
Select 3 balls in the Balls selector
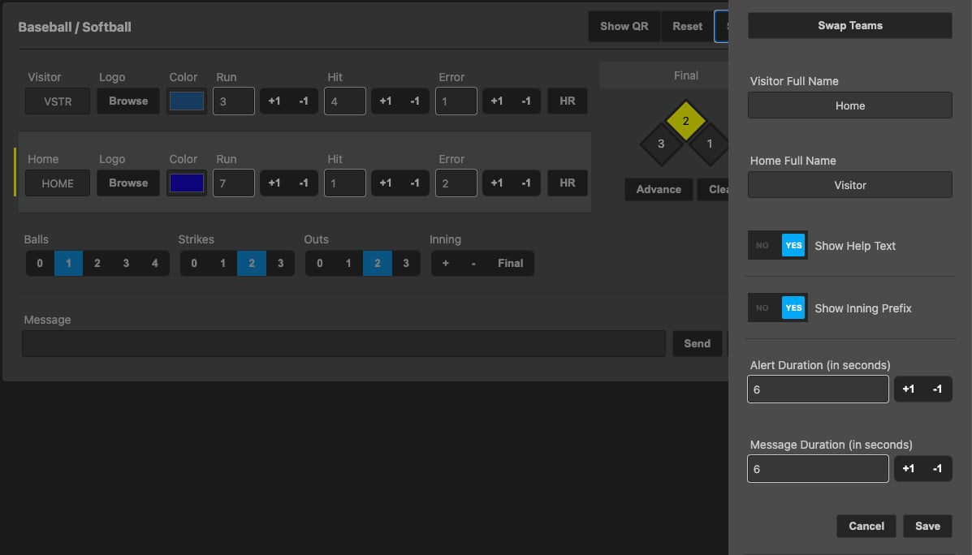click(126, 263)
